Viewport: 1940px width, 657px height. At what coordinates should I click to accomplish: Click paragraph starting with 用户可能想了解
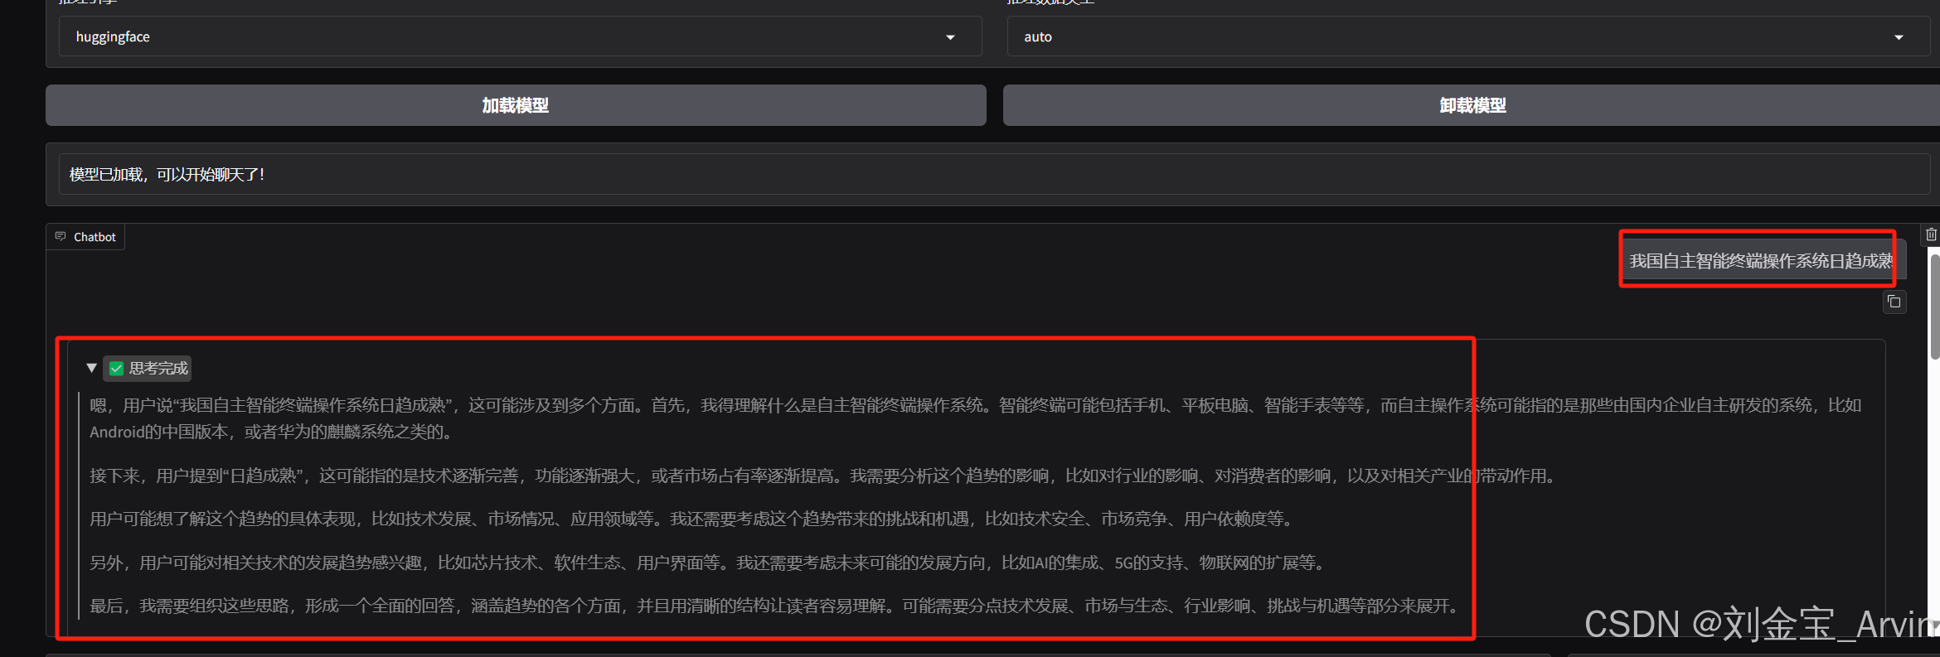point(692,519)
